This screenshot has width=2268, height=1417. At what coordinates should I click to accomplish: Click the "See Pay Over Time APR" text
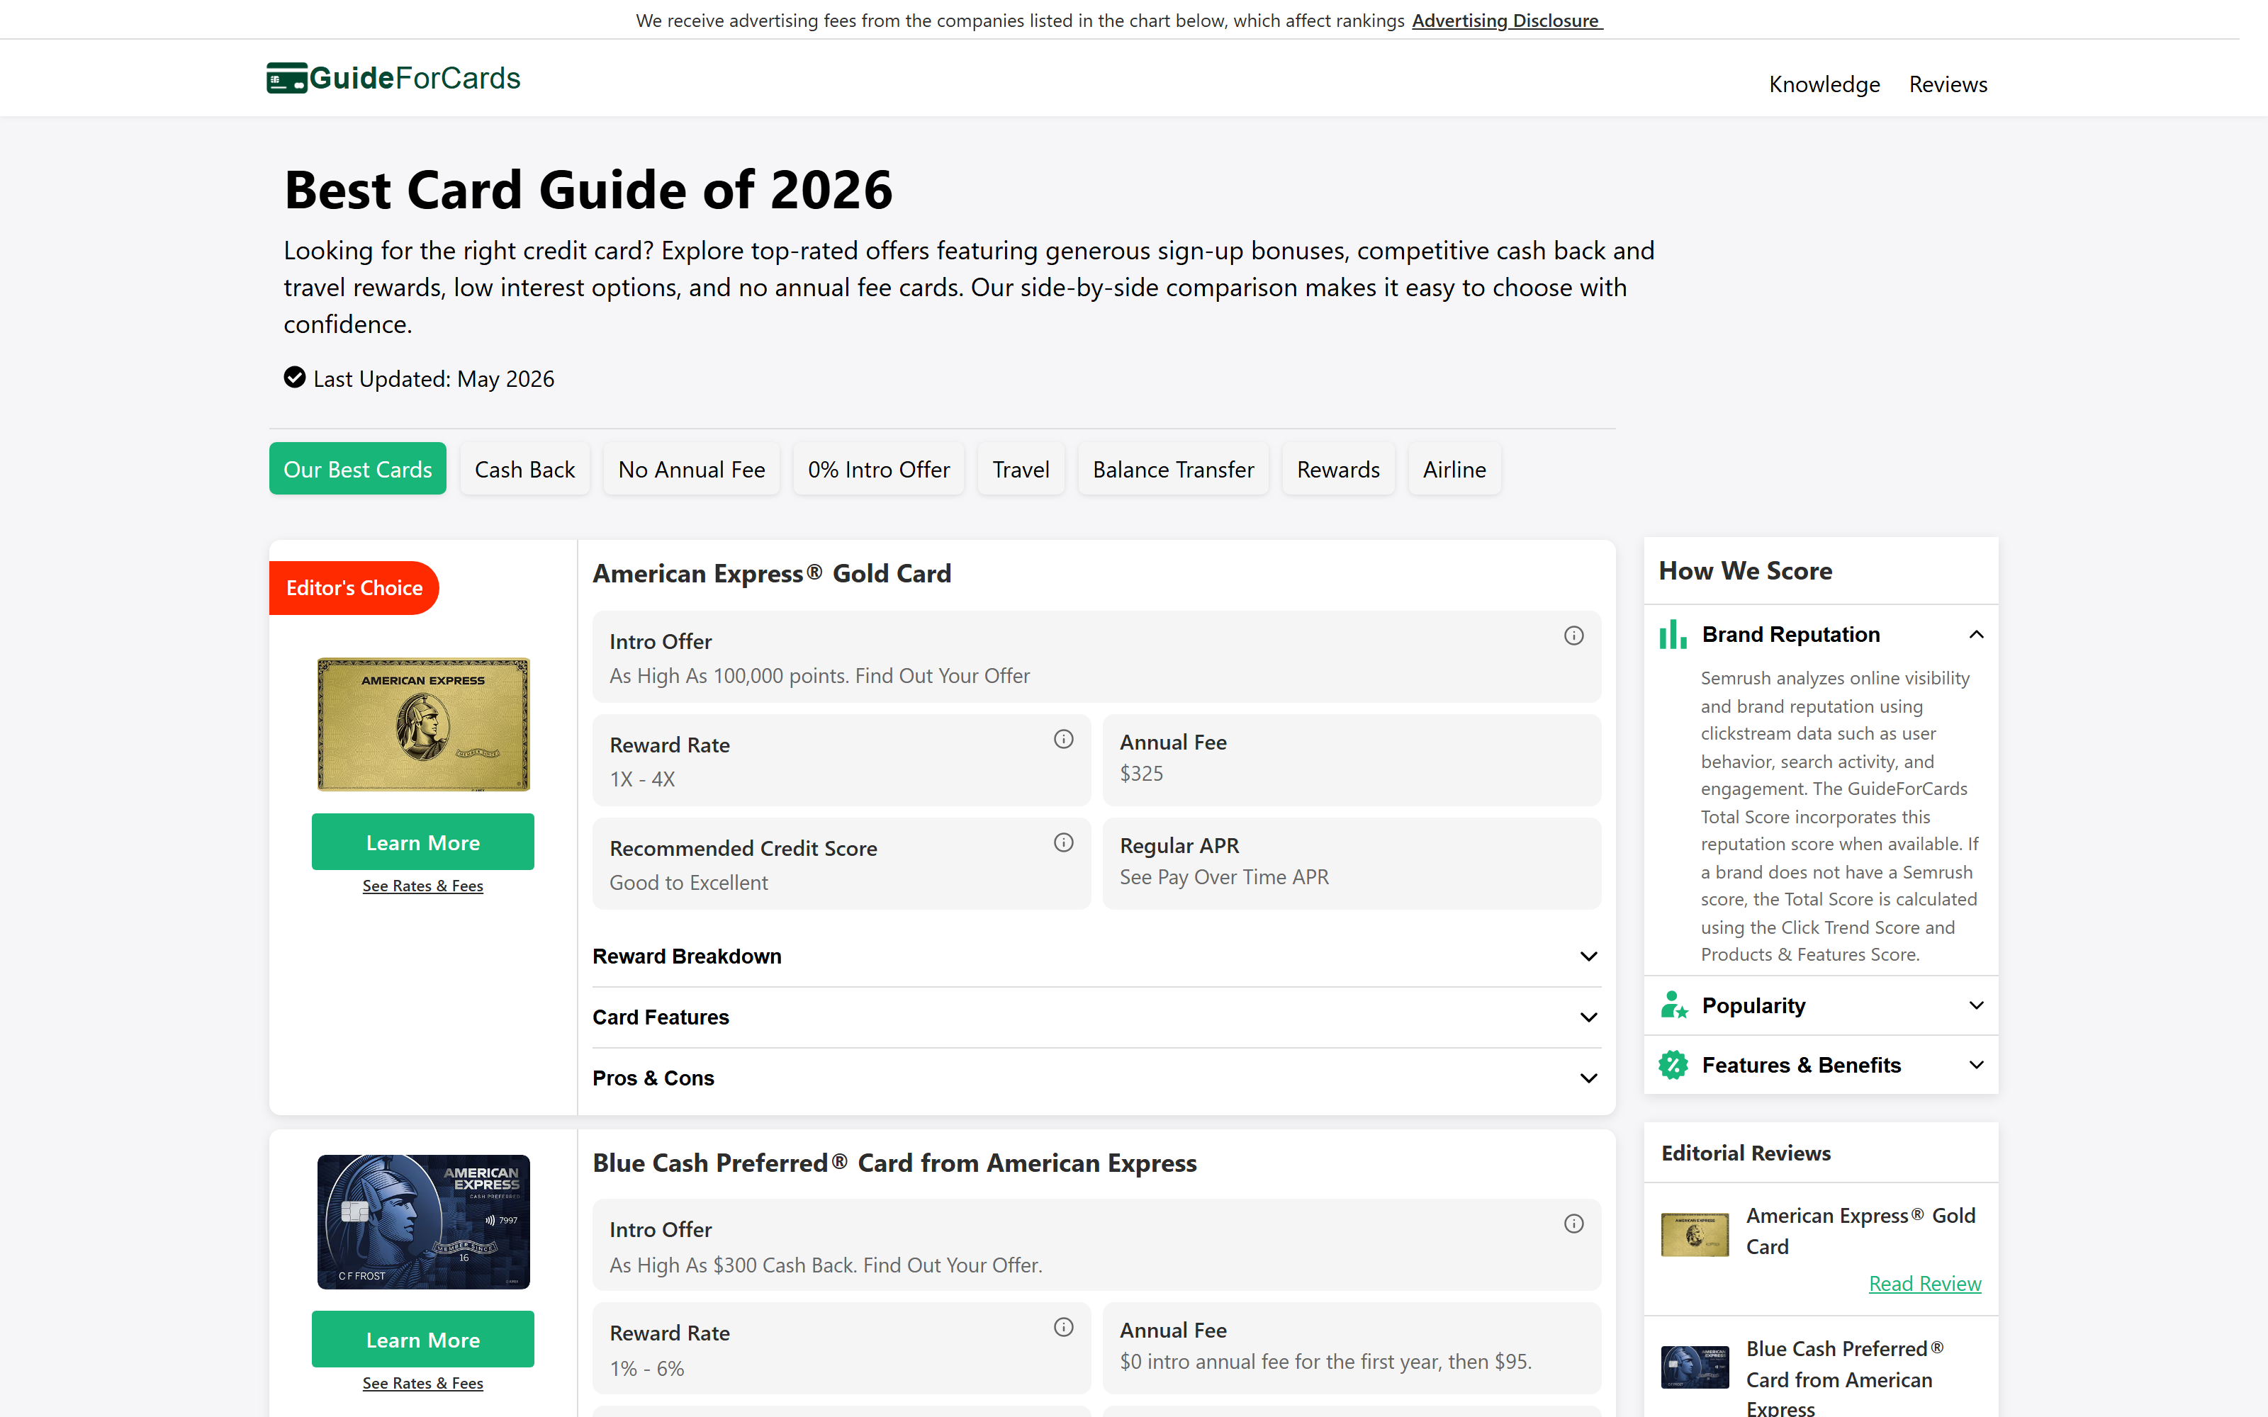click(1224, 877)
